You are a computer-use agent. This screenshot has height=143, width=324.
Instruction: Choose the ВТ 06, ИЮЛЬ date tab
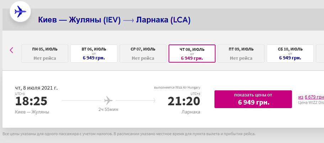(x=94, y=53)
